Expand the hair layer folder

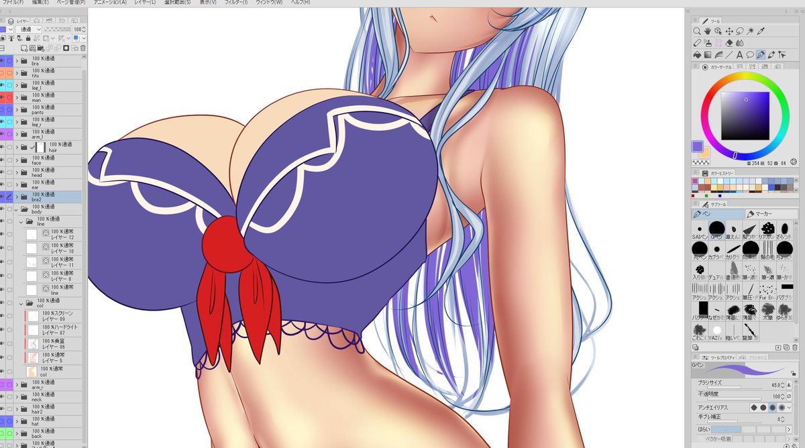point(17,146)
